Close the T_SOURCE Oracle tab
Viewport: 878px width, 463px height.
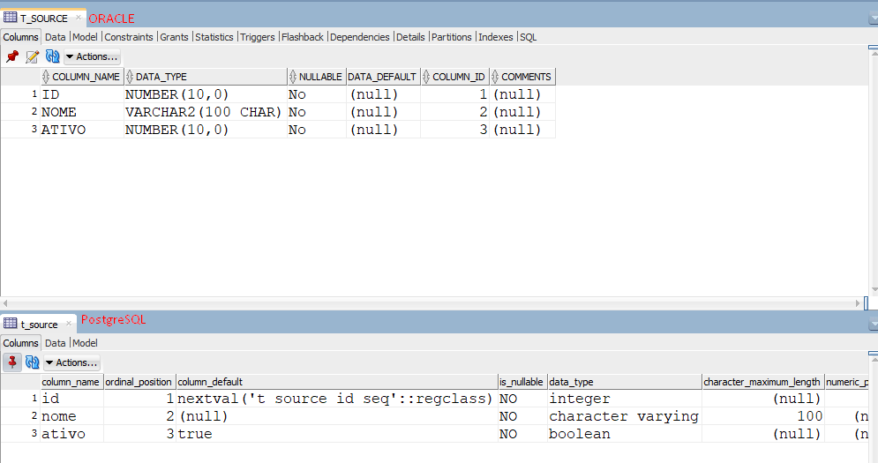(79, 18)
